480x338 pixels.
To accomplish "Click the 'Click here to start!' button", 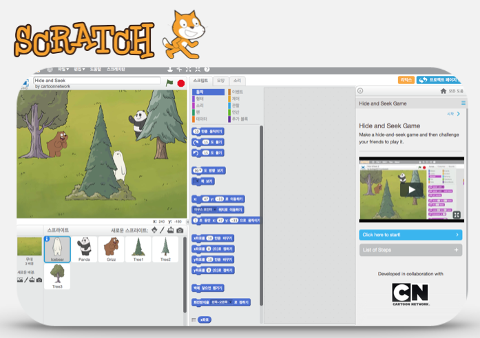I will (x=410, y=235).
